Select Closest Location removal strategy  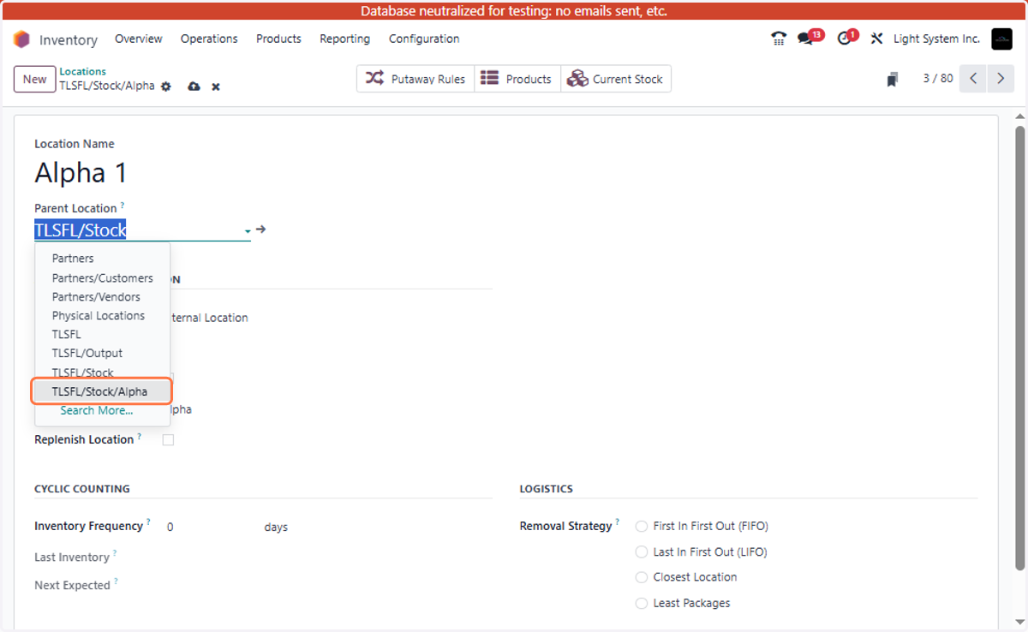pos(642,577)
